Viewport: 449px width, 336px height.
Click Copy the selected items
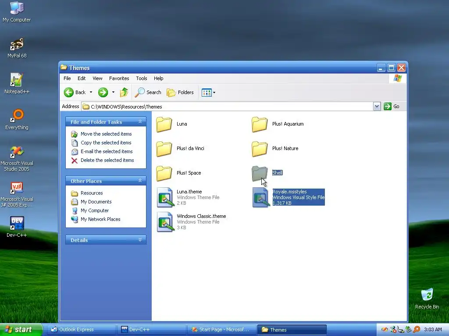[106, 143]
